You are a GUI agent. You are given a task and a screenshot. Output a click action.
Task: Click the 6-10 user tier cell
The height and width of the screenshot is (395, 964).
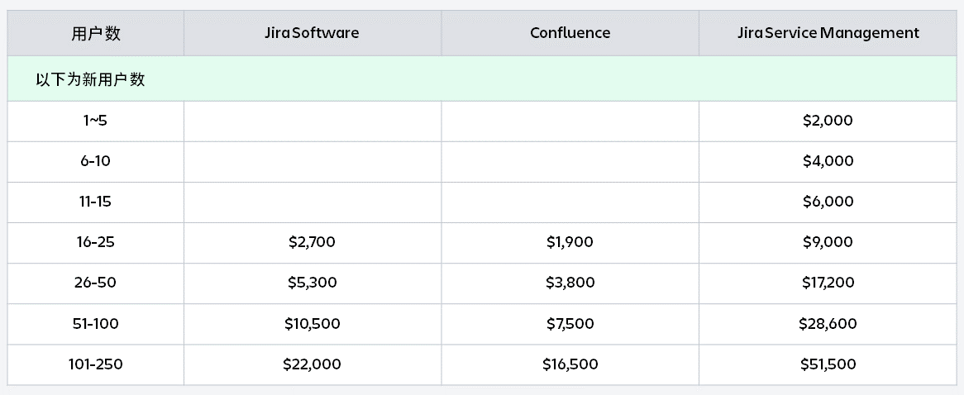pos(95,162)
